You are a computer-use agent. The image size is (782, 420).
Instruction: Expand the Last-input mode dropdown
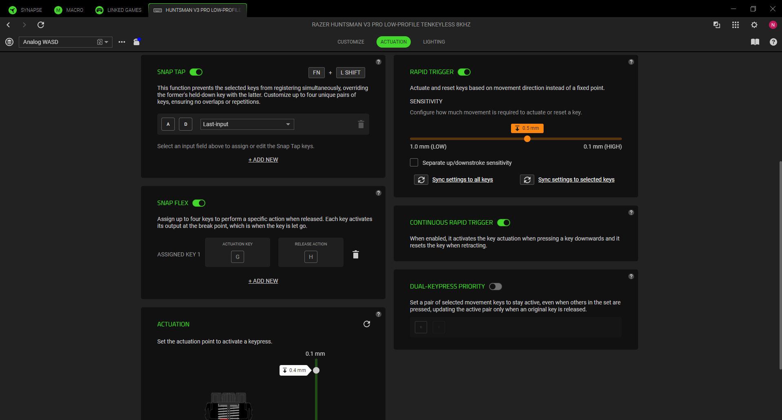(x=247, y=124)
